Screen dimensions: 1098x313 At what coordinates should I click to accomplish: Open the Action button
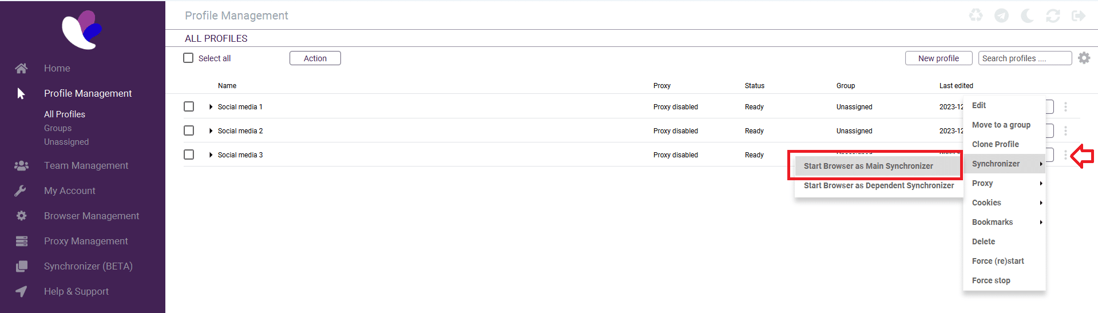point(315,58)
